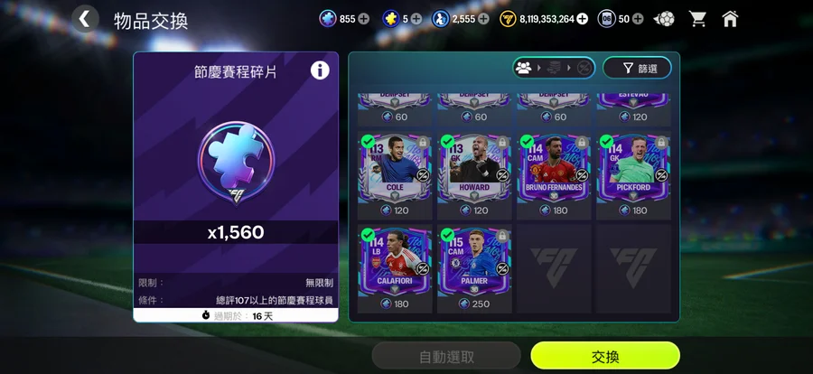Switch view mode using the players toggle pill
This screenshot has width=813, height=374.
[555, 68]
